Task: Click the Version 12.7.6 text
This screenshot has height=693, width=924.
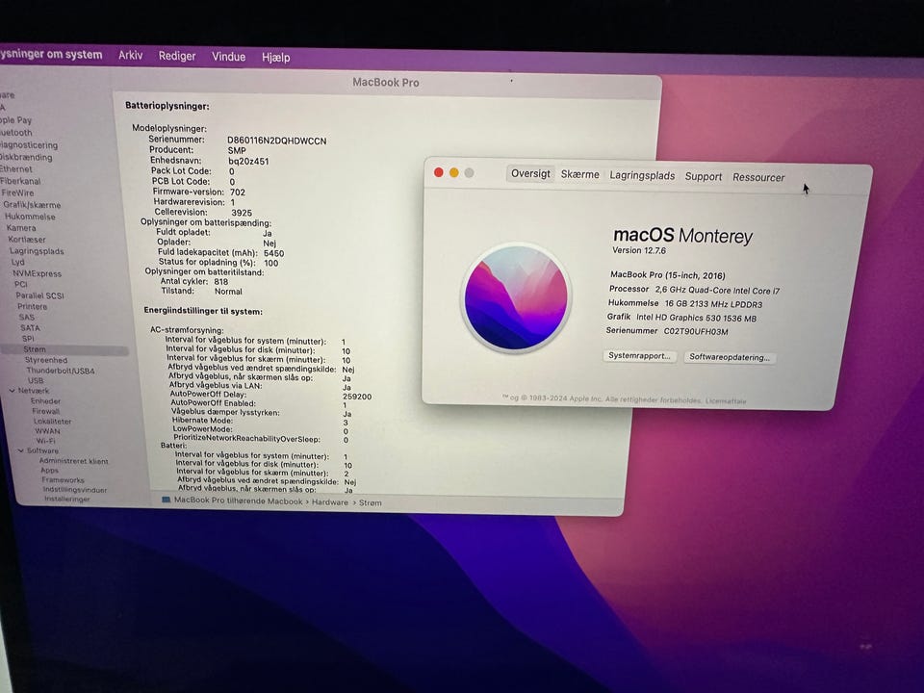Action: coord(639,250)
